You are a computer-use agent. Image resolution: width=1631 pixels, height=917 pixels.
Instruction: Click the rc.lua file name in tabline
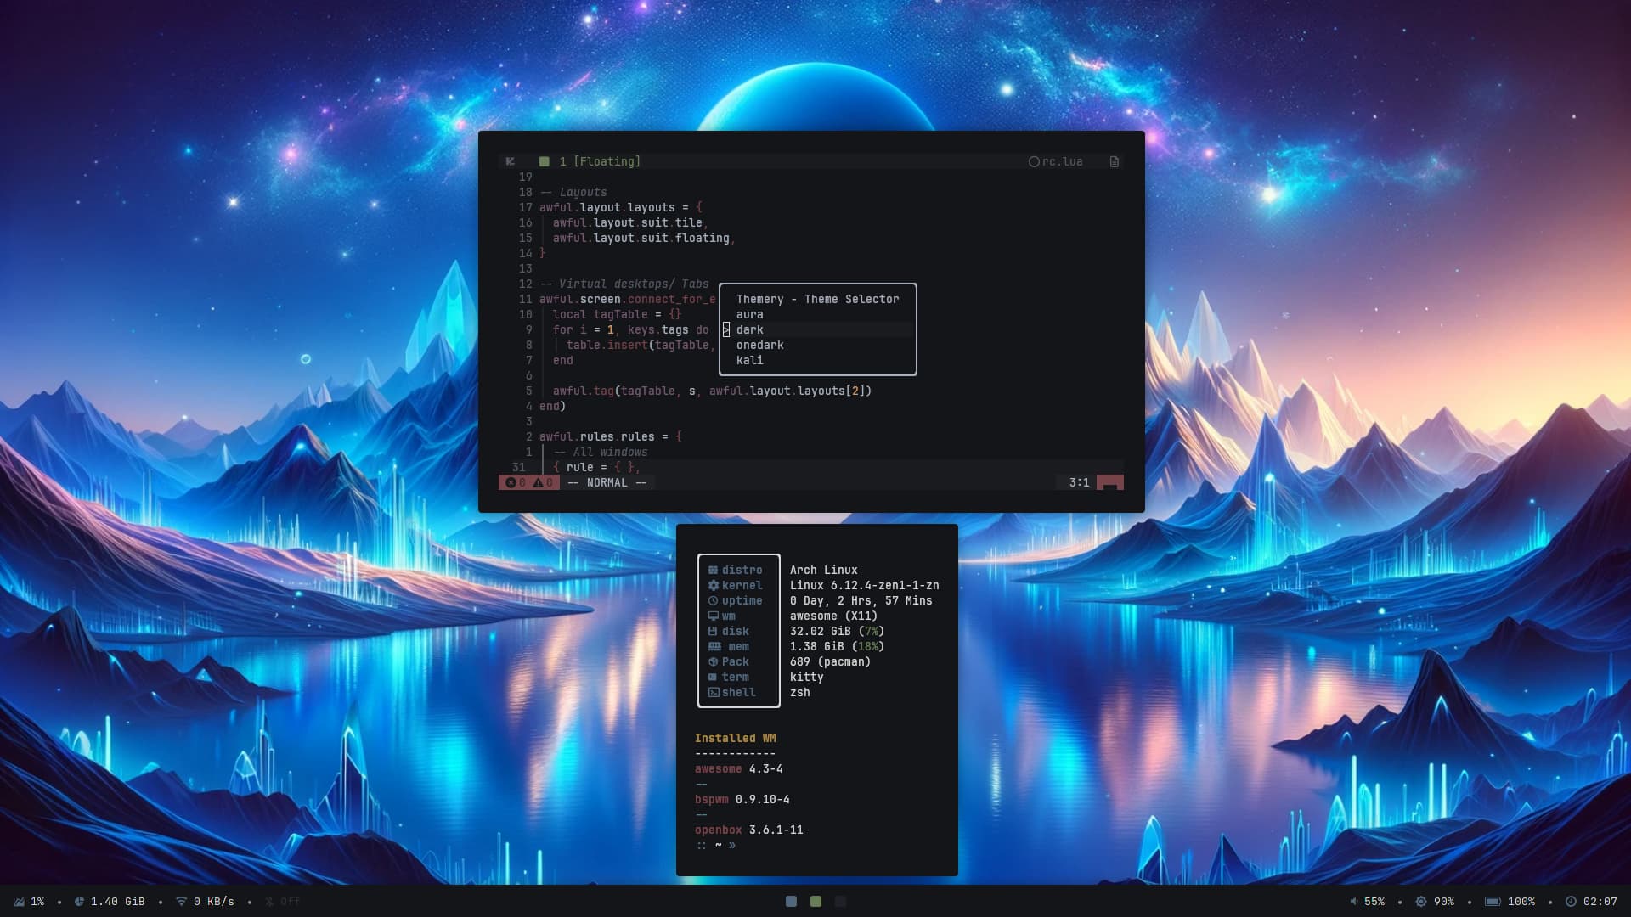tap(1062, 161)
